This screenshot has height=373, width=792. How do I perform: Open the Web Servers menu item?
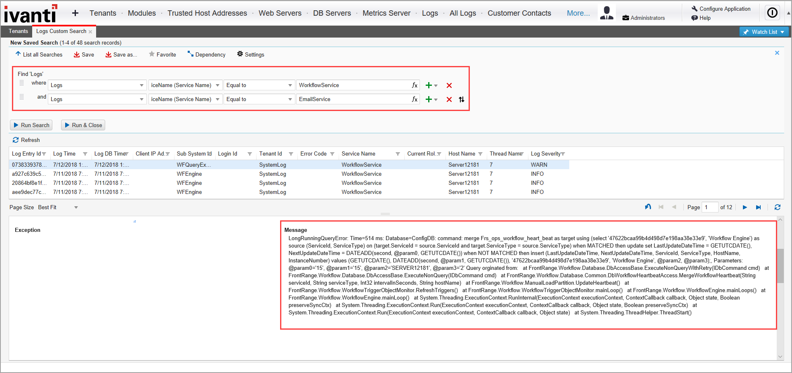coord(280,13)
